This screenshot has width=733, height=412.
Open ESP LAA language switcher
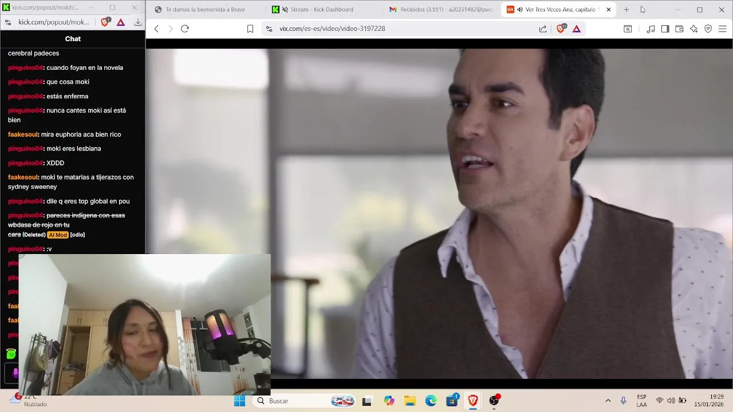642,401
